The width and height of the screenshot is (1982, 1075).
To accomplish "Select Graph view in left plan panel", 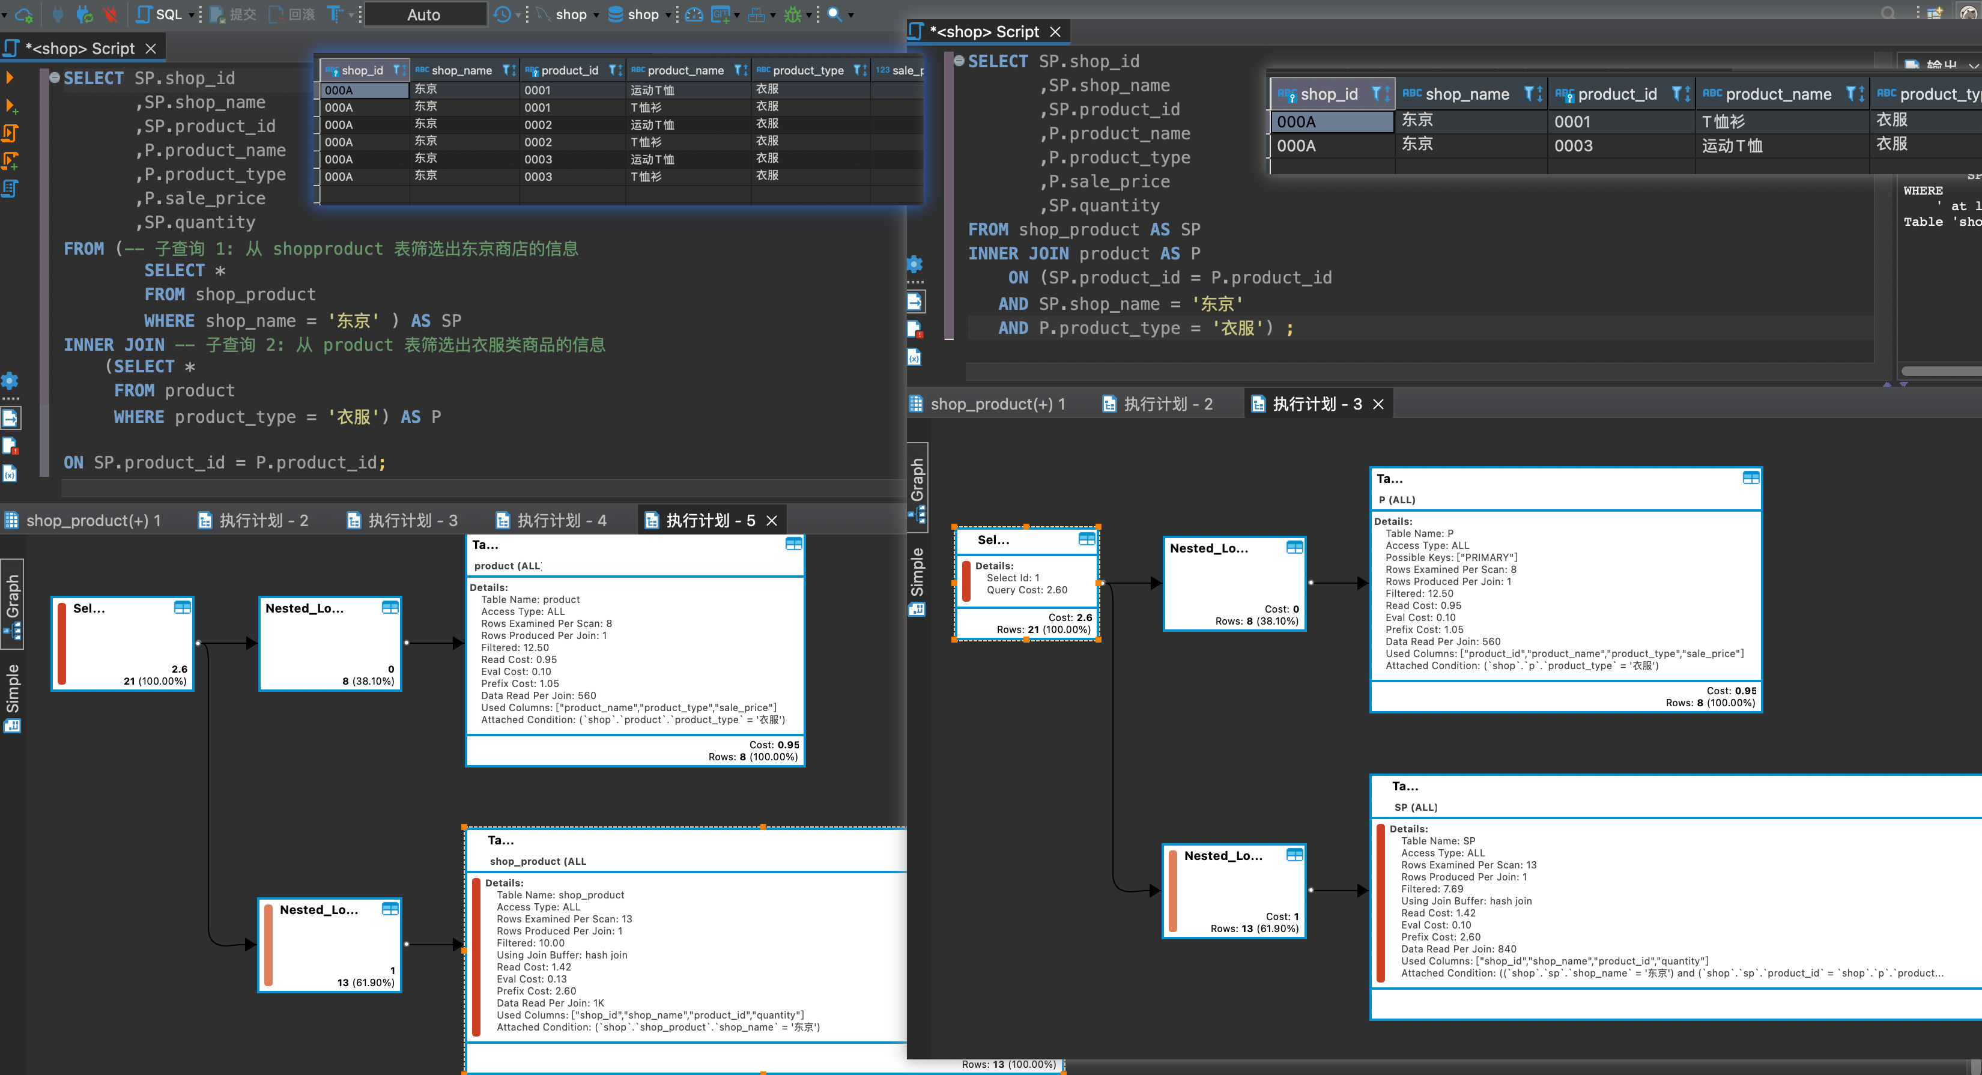I will pyautogui.click(x=12, y=604).
